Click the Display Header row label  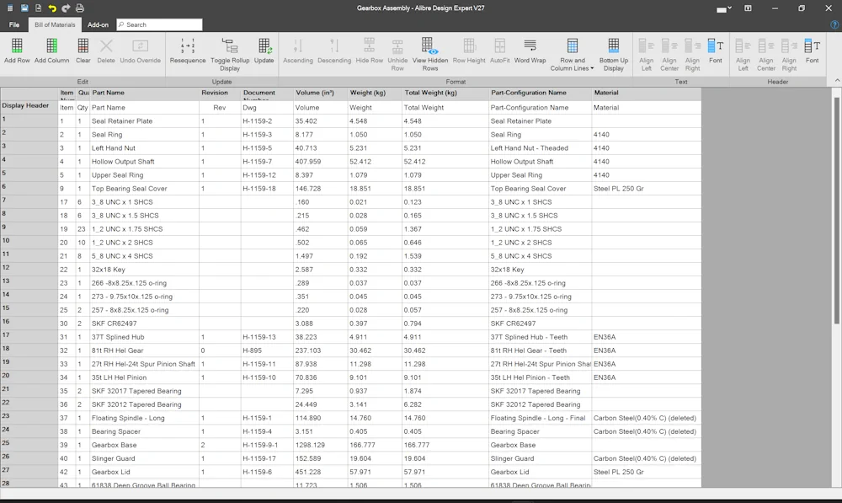point(29,106)
